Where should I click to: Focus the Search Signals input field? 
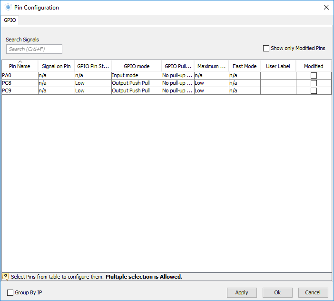click(x=34, y=49)
